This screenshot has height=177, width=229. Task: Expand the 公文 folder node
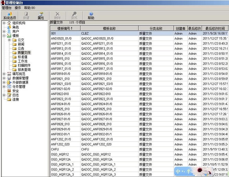(x=9, y=40)
